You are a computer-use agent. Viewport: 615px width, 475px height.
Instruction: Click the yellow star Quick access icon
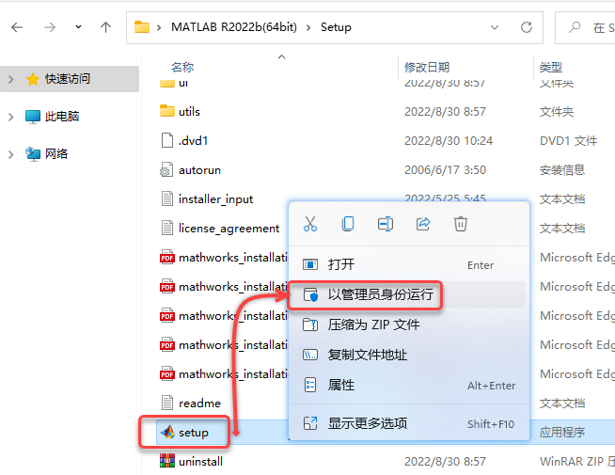point(33,79)
